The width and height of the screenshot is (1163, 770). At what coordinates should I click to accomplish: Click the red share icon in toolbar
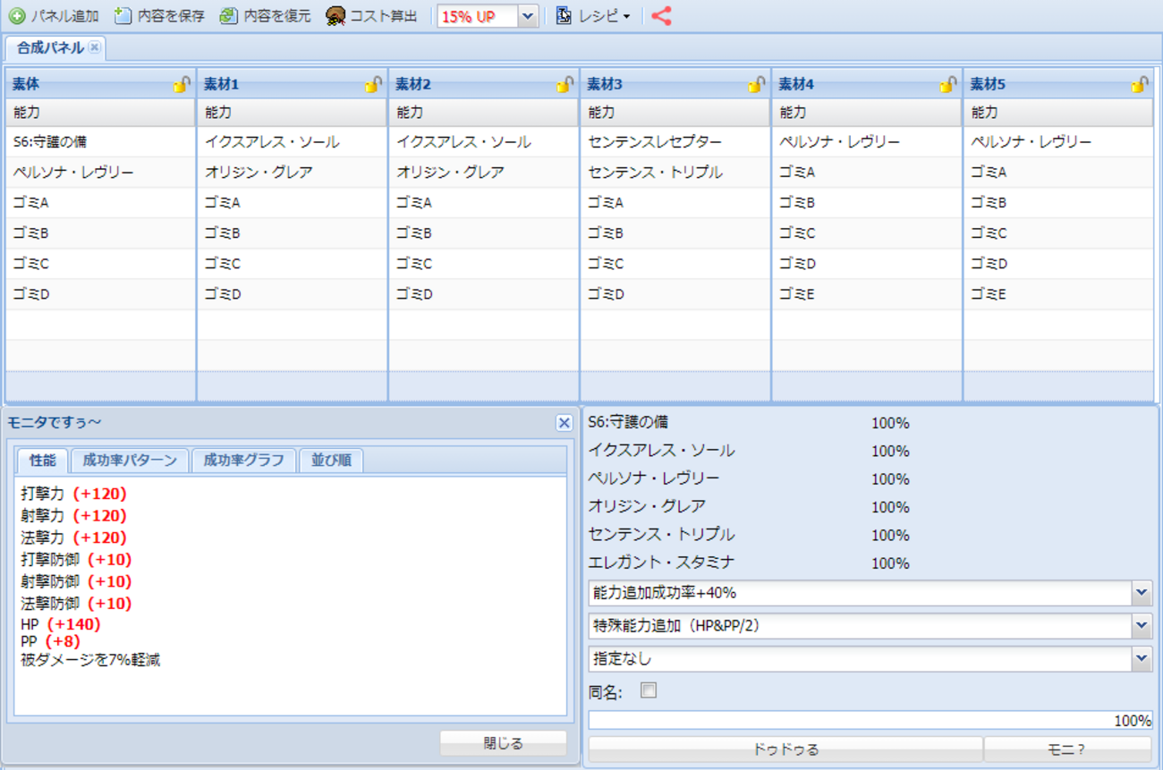tap(661, 16)
